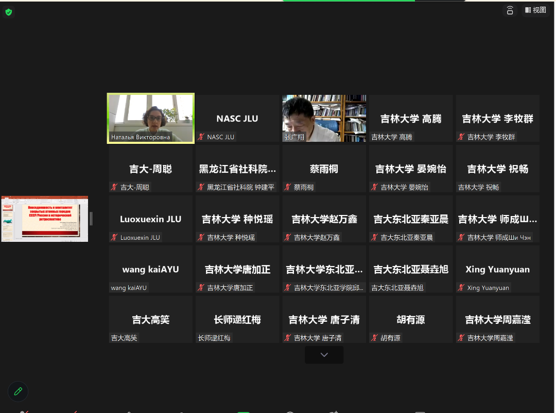Turn on your camera from the bottom toolbar
The width and height of the screenshot is (556, 413).
75,411
